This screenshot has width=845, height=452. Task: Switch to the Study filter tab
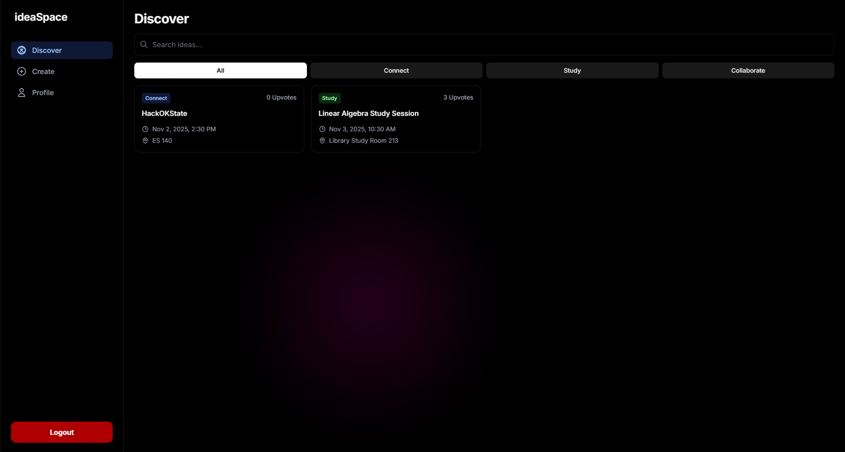click(x=572, y=70)
